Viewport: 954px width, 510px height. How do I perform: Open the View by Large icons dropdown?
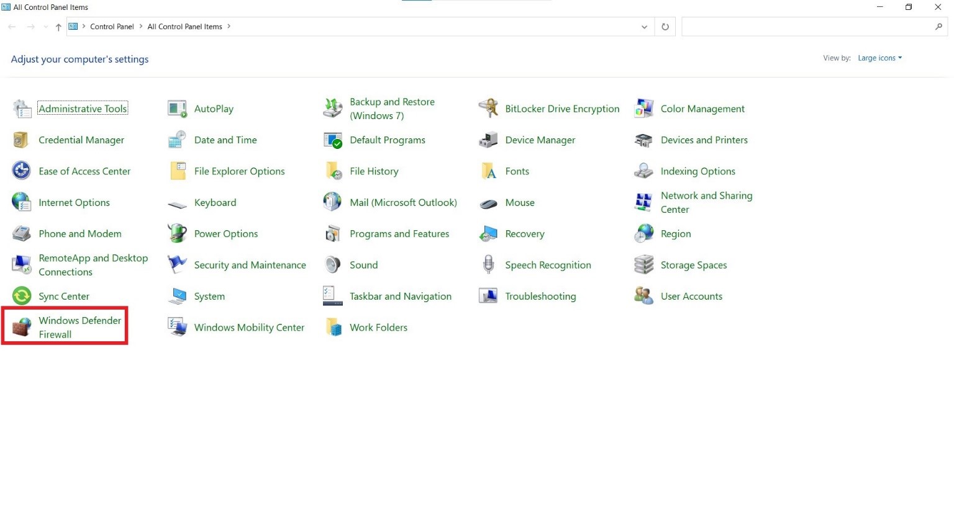[x=879, y=58]
